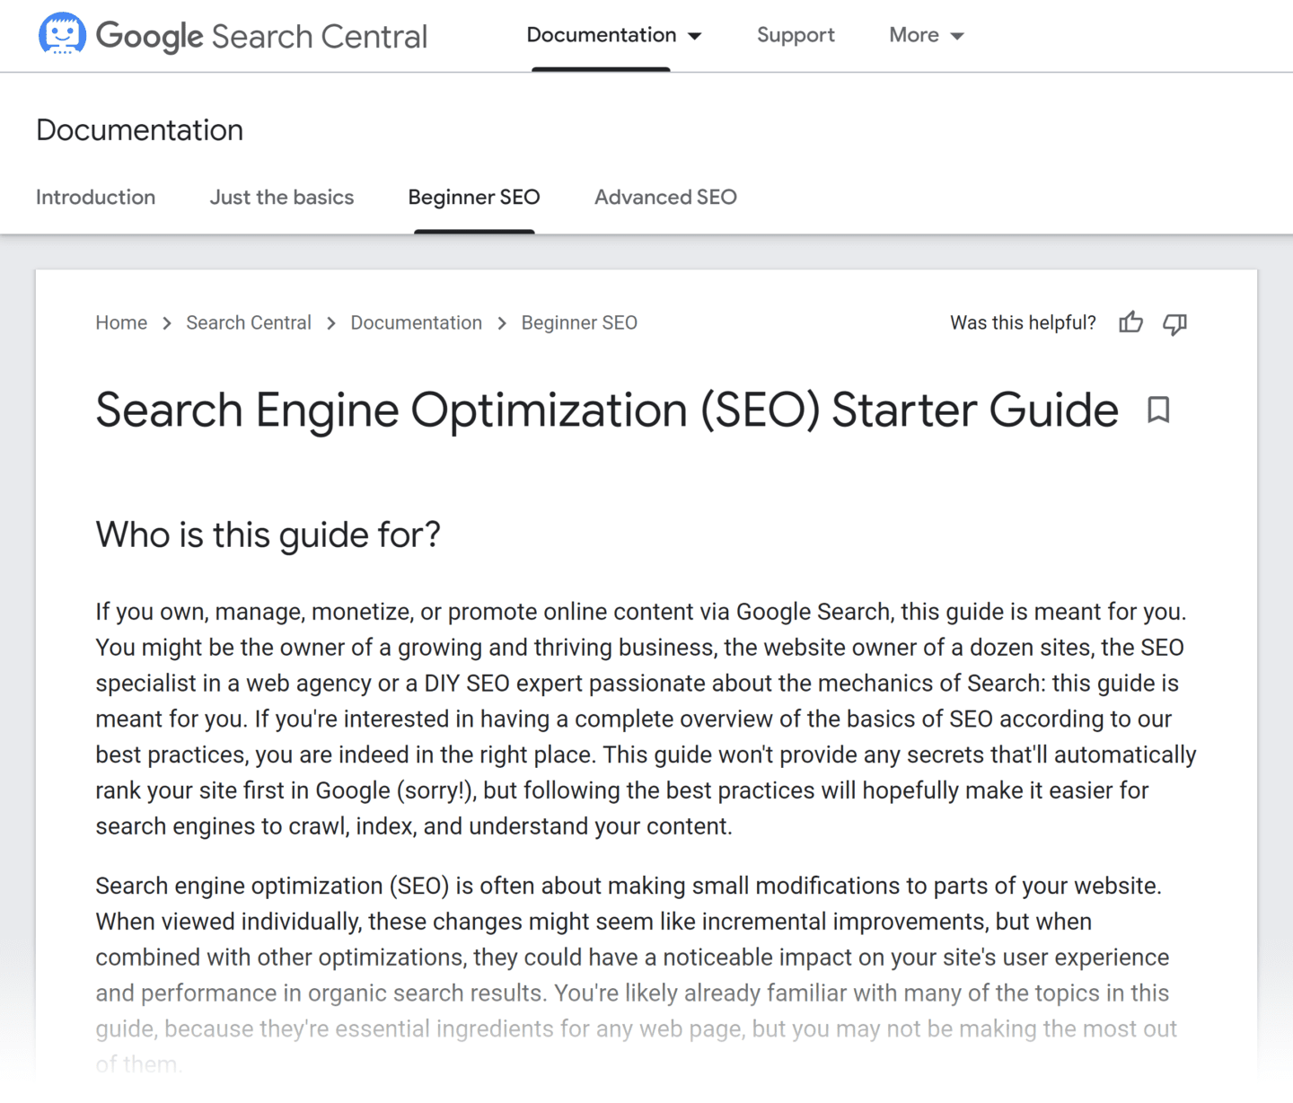Screen dimensions: 1293x1103
Task: Open the Documentation dropdown in top navigation
Action: [601, 35]
